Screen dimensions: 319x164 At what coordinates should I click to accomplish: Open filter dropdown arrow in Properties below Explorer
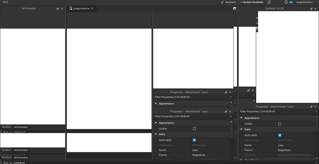pyautogui.click(x=316, y=111)
